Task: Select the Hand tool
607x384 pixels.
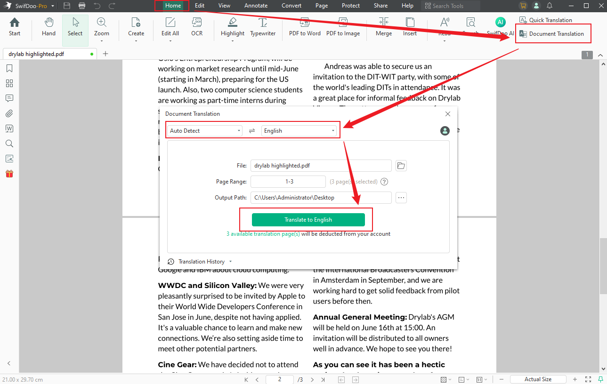Action: [48, 27]
